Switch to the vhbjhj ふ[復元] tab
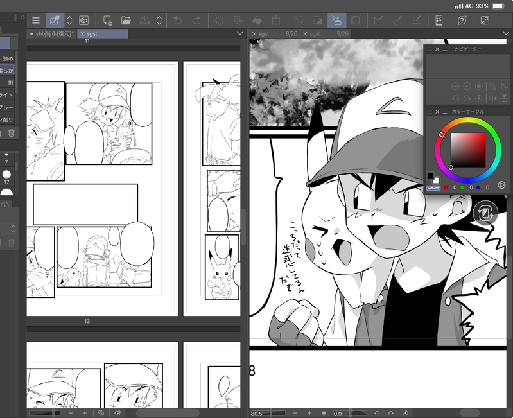Screen dimensions: 513x418 coord(53,33)
